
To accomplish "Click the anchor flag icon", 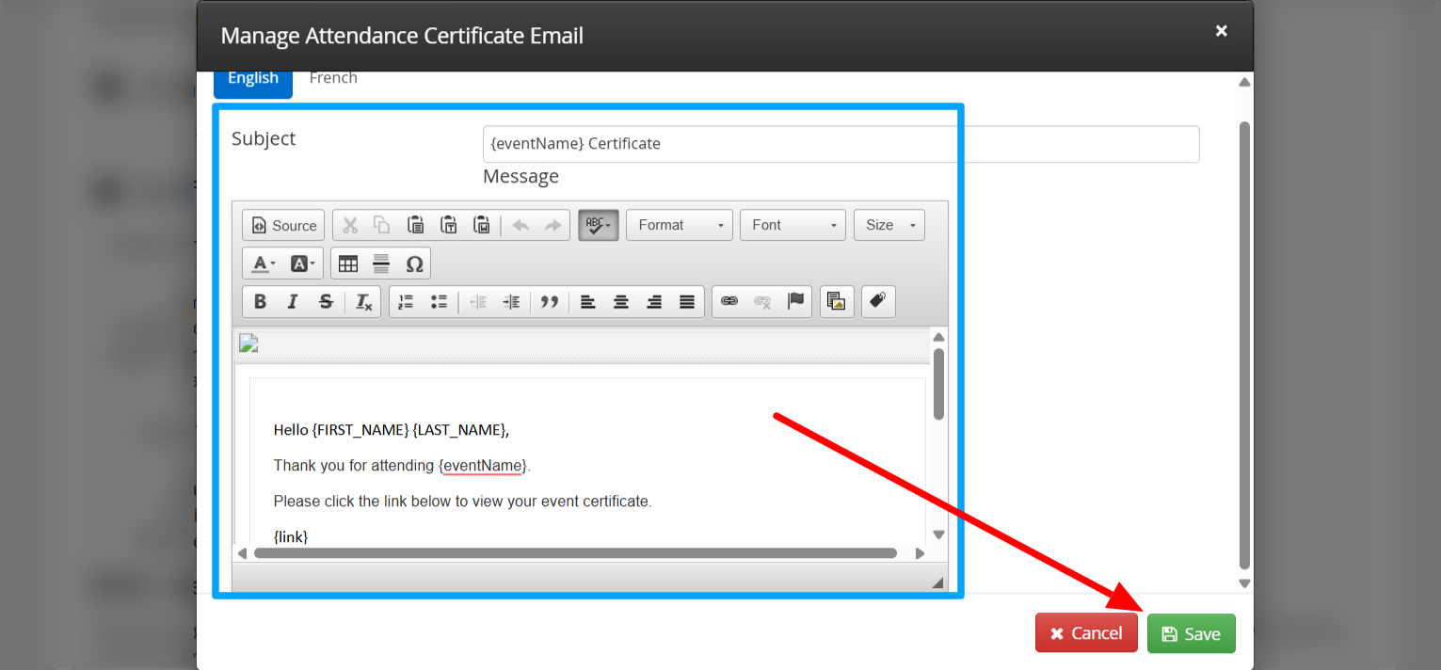I will (x=795, y=302).
